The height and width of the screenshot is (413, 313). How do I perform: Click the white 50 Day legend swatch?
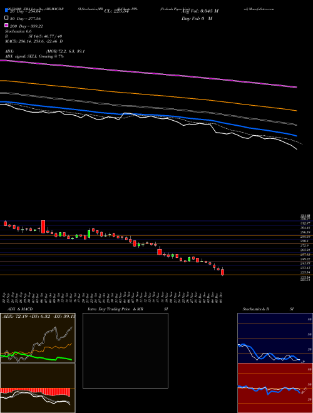coord(6,18)
